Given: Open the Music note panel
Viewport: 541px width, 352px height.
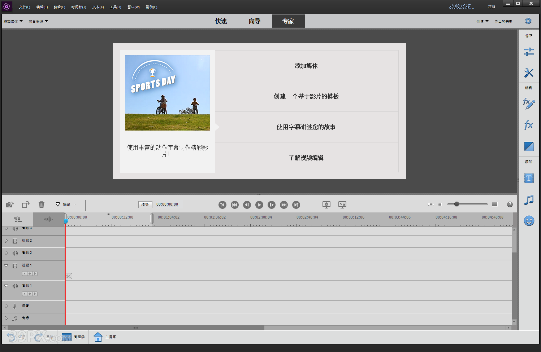Looking at the screenshot, I should pyautogui.click(x=529, y=199).
